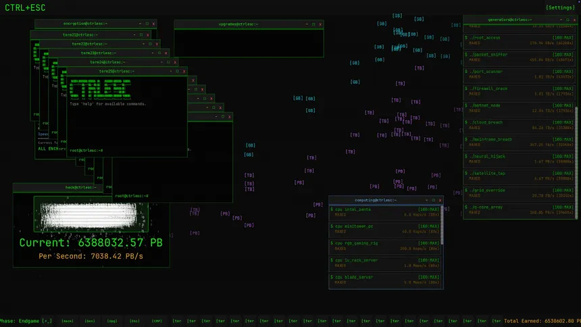Click the term22@ctrlesc window title bar
The width and height of the screenshot is (581, 327).
100,44
